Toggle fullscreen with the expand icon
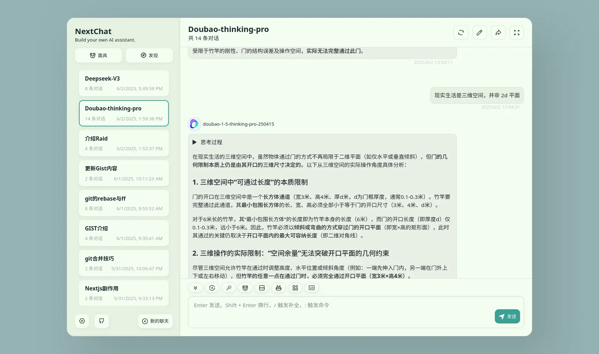 [x=517, y=33]
